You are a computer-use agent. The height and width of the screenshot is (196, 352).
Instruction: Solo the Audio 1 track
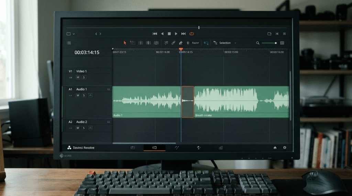pyautogui.click(x=84, y=95)
